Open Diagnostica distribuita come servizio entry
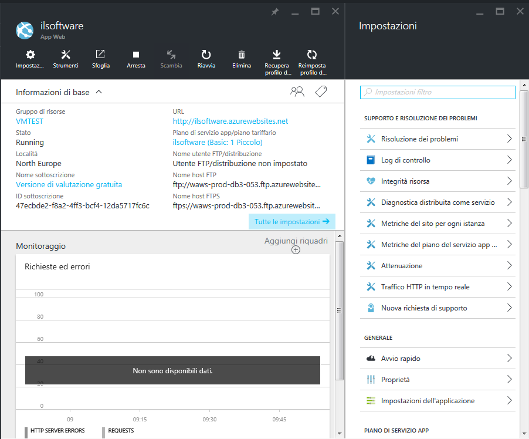Screen dimensions: 529x439 438,202
